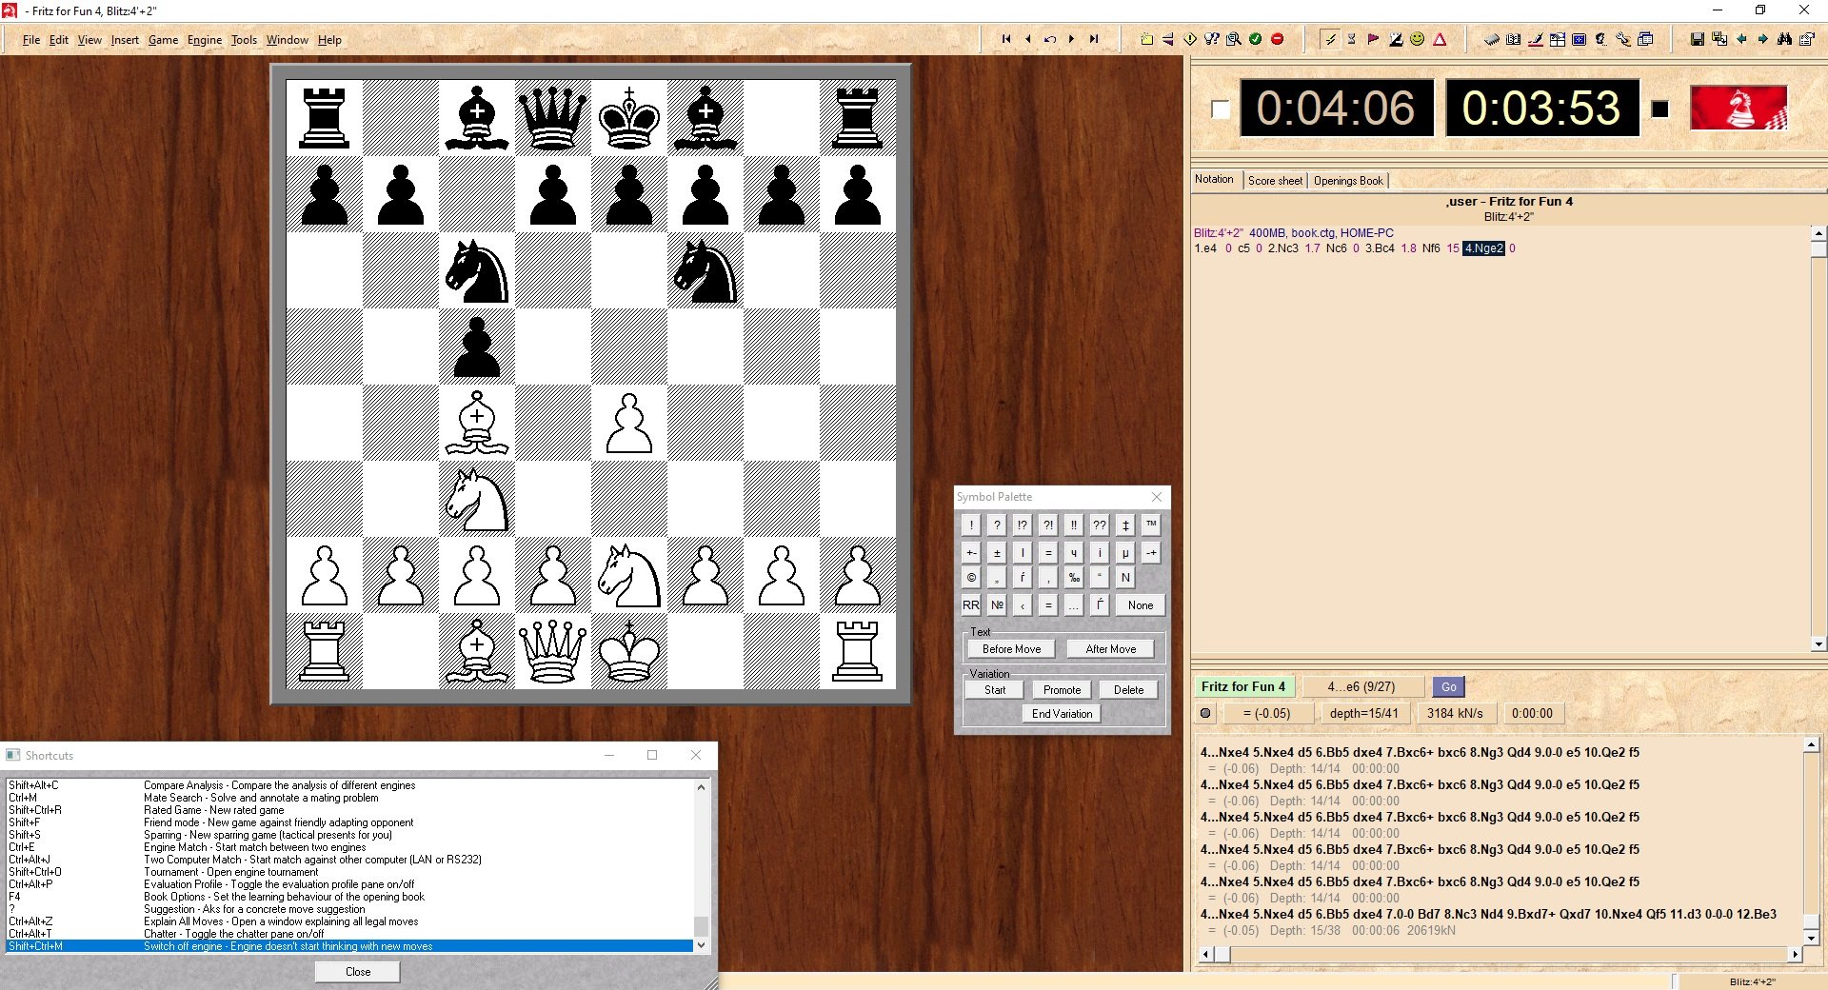
Task: Click the green left arrow toolbar icon
Action: tap(1741, 39)
